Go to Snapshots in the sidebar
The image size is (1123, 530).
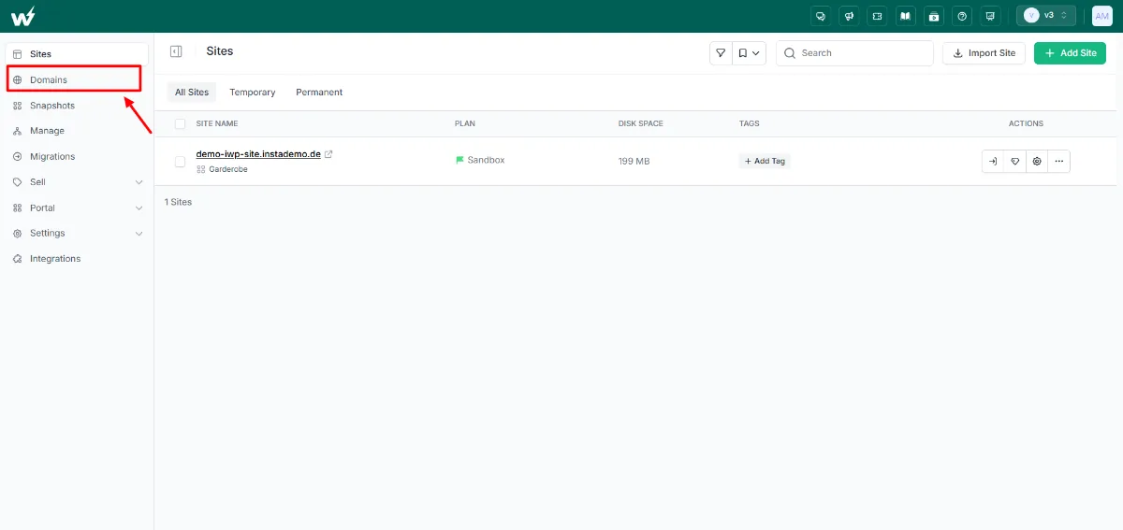77,106
